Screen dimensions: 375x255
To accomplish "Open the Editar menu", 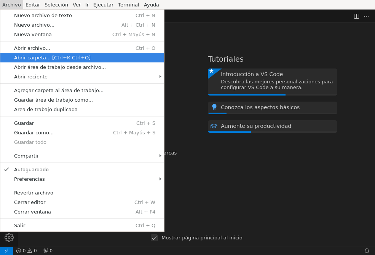I will point(33,5).
